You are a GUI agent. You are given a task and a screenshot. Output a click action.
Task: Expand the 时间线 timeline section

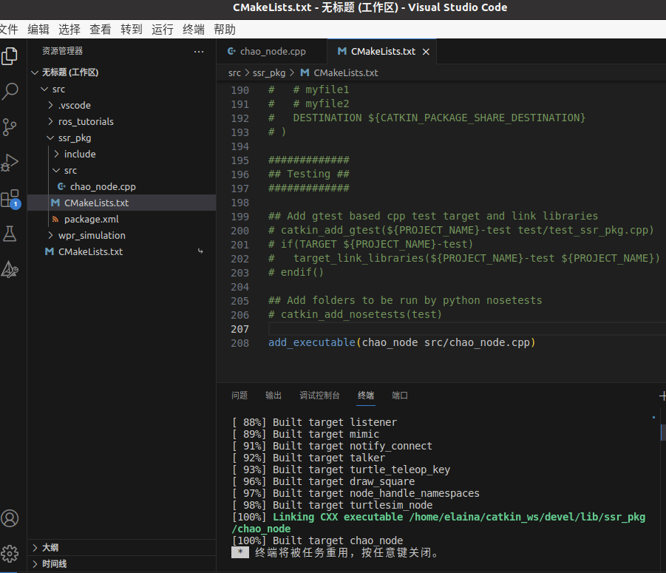(x=35, y=564)
